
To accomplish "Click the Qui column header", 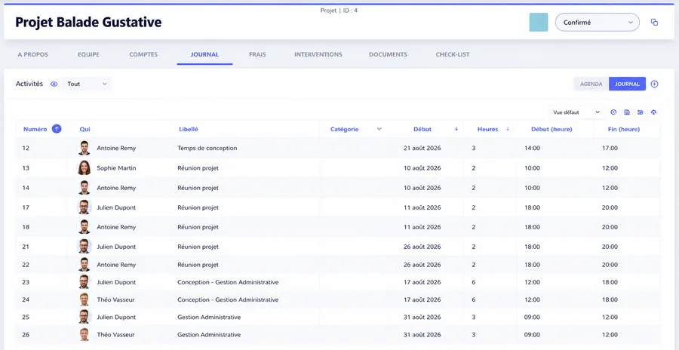I will pyautogui.click(x=84, y=129).
